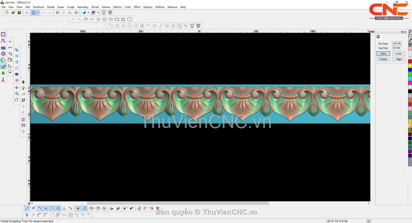
Task: Open the ArtDraw menu
Action: pos(160,7)
